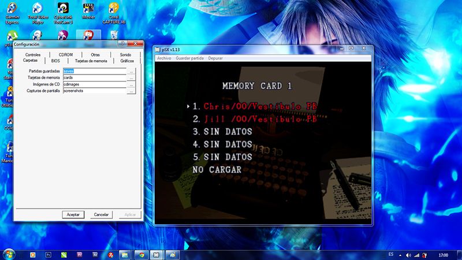Open the green pencil app on taskbar

[x=64, y=255]
